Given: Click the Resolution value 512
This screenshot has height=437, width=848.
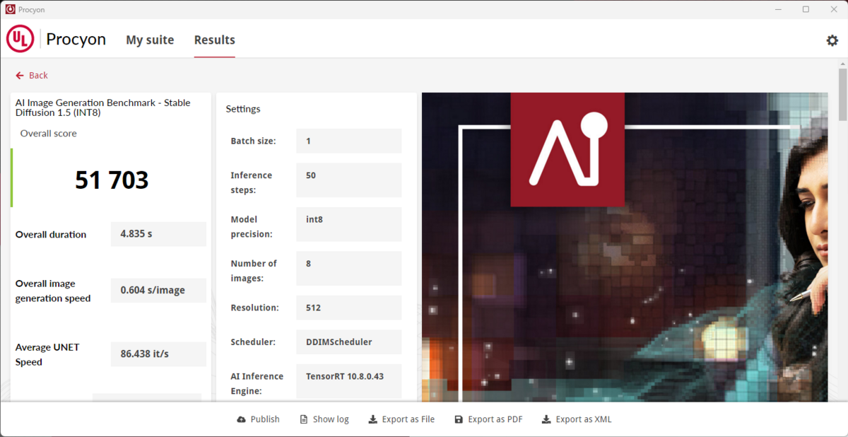Looking at the screenshot, I should (349, 308).
